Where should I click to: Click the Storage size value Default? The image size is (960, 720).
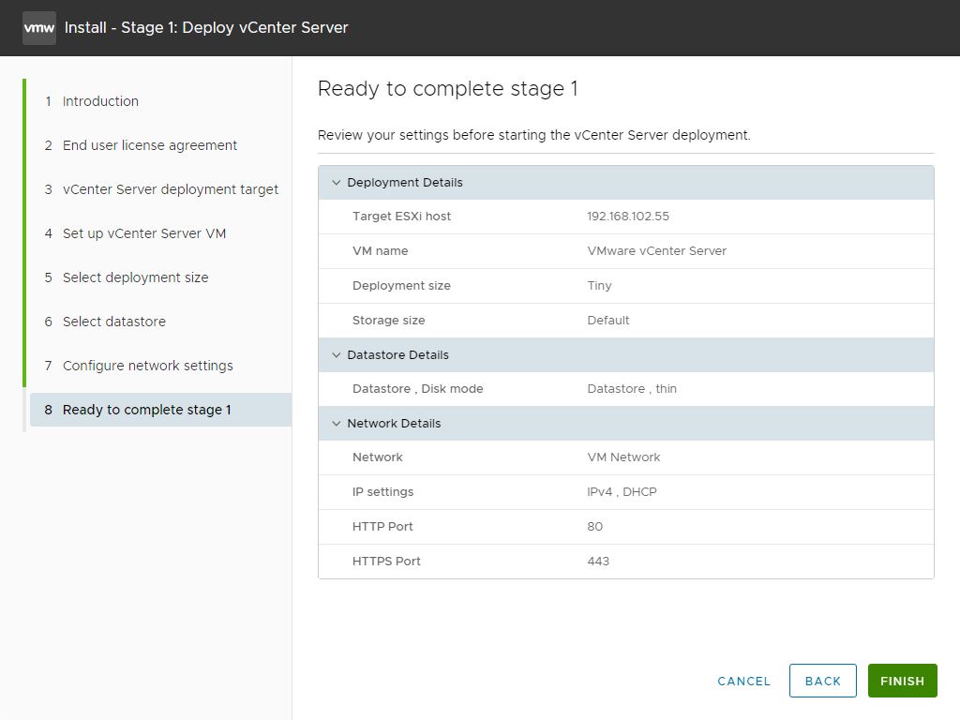607,321
